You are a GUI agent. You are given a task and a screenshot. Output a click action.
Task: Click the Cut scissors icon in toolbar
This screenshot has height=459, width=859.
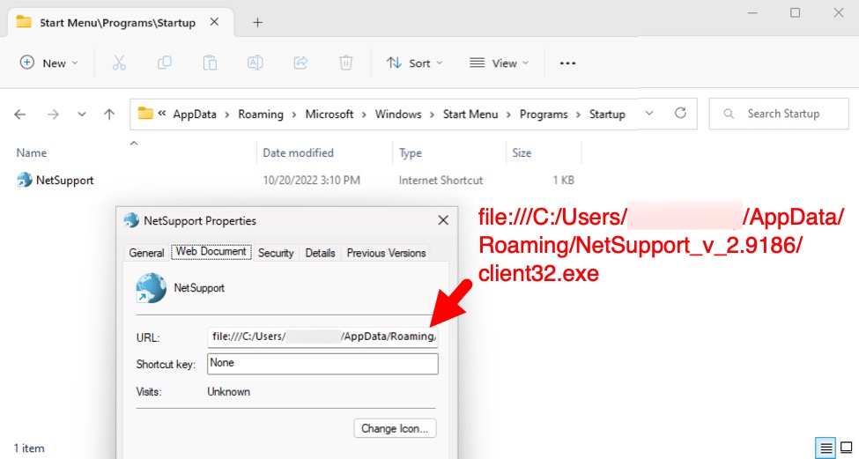(119, 63)
